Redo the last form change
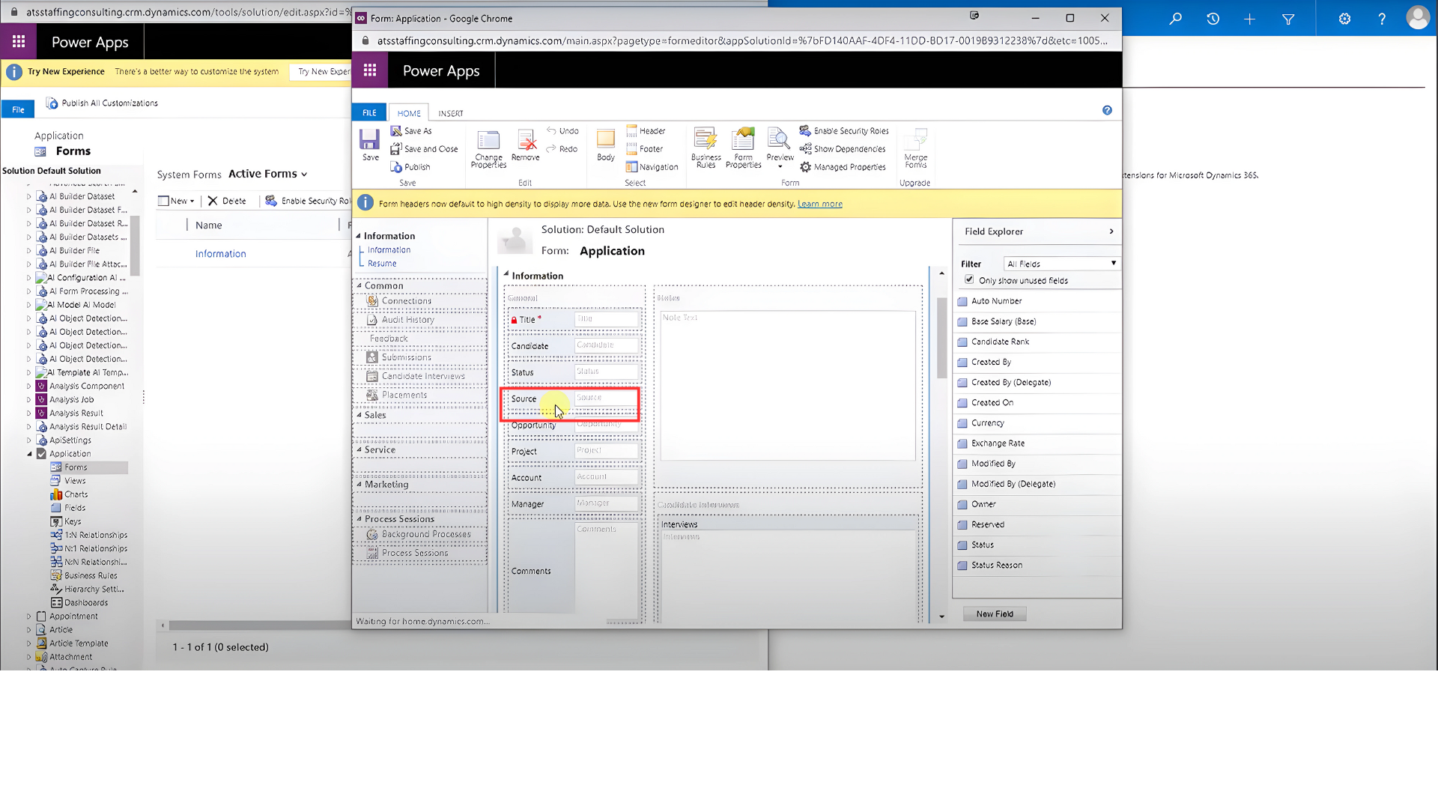The image size is (1438, 809). click(562, 149)
